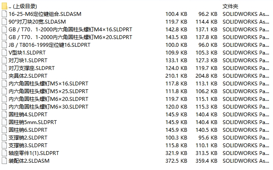Click the file icon for 圆柱销4.SLDPRT
273x170 pixels.
click(x=4, y=115)
